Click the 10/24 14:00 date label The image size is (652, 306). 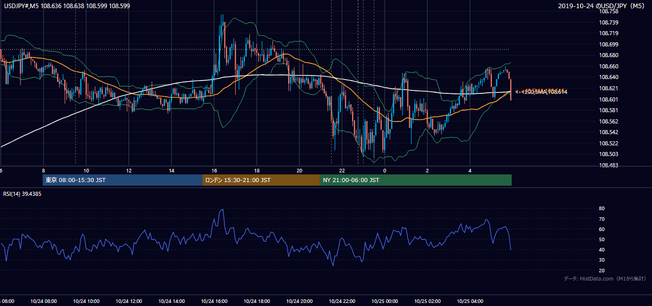[171, 301]
